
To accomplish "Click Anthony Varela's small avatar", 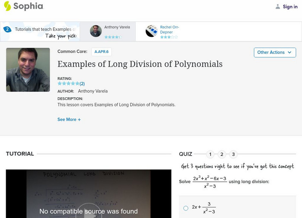I will tap(96, 31).
